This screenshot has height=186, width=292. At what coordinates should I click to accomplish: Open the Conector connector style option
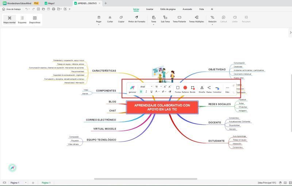217,89
